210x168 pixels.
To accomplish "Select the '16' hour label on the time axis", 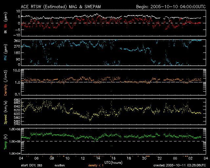I will pos(114,158).
